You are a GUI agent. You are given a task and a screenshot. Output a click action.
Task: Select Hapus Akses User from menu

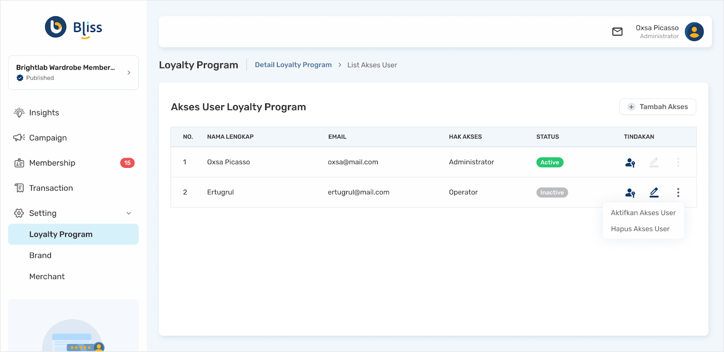click(x=640, y=229)
